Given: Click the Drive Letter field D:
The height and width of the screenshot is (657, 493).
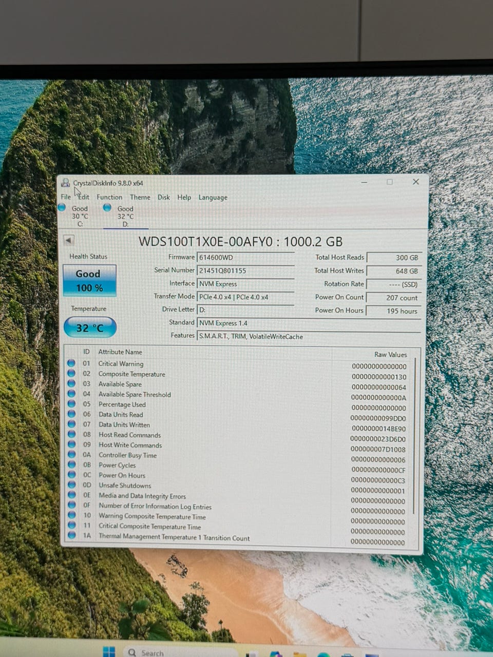Looking at the screenshot, I should pos(245,310).
